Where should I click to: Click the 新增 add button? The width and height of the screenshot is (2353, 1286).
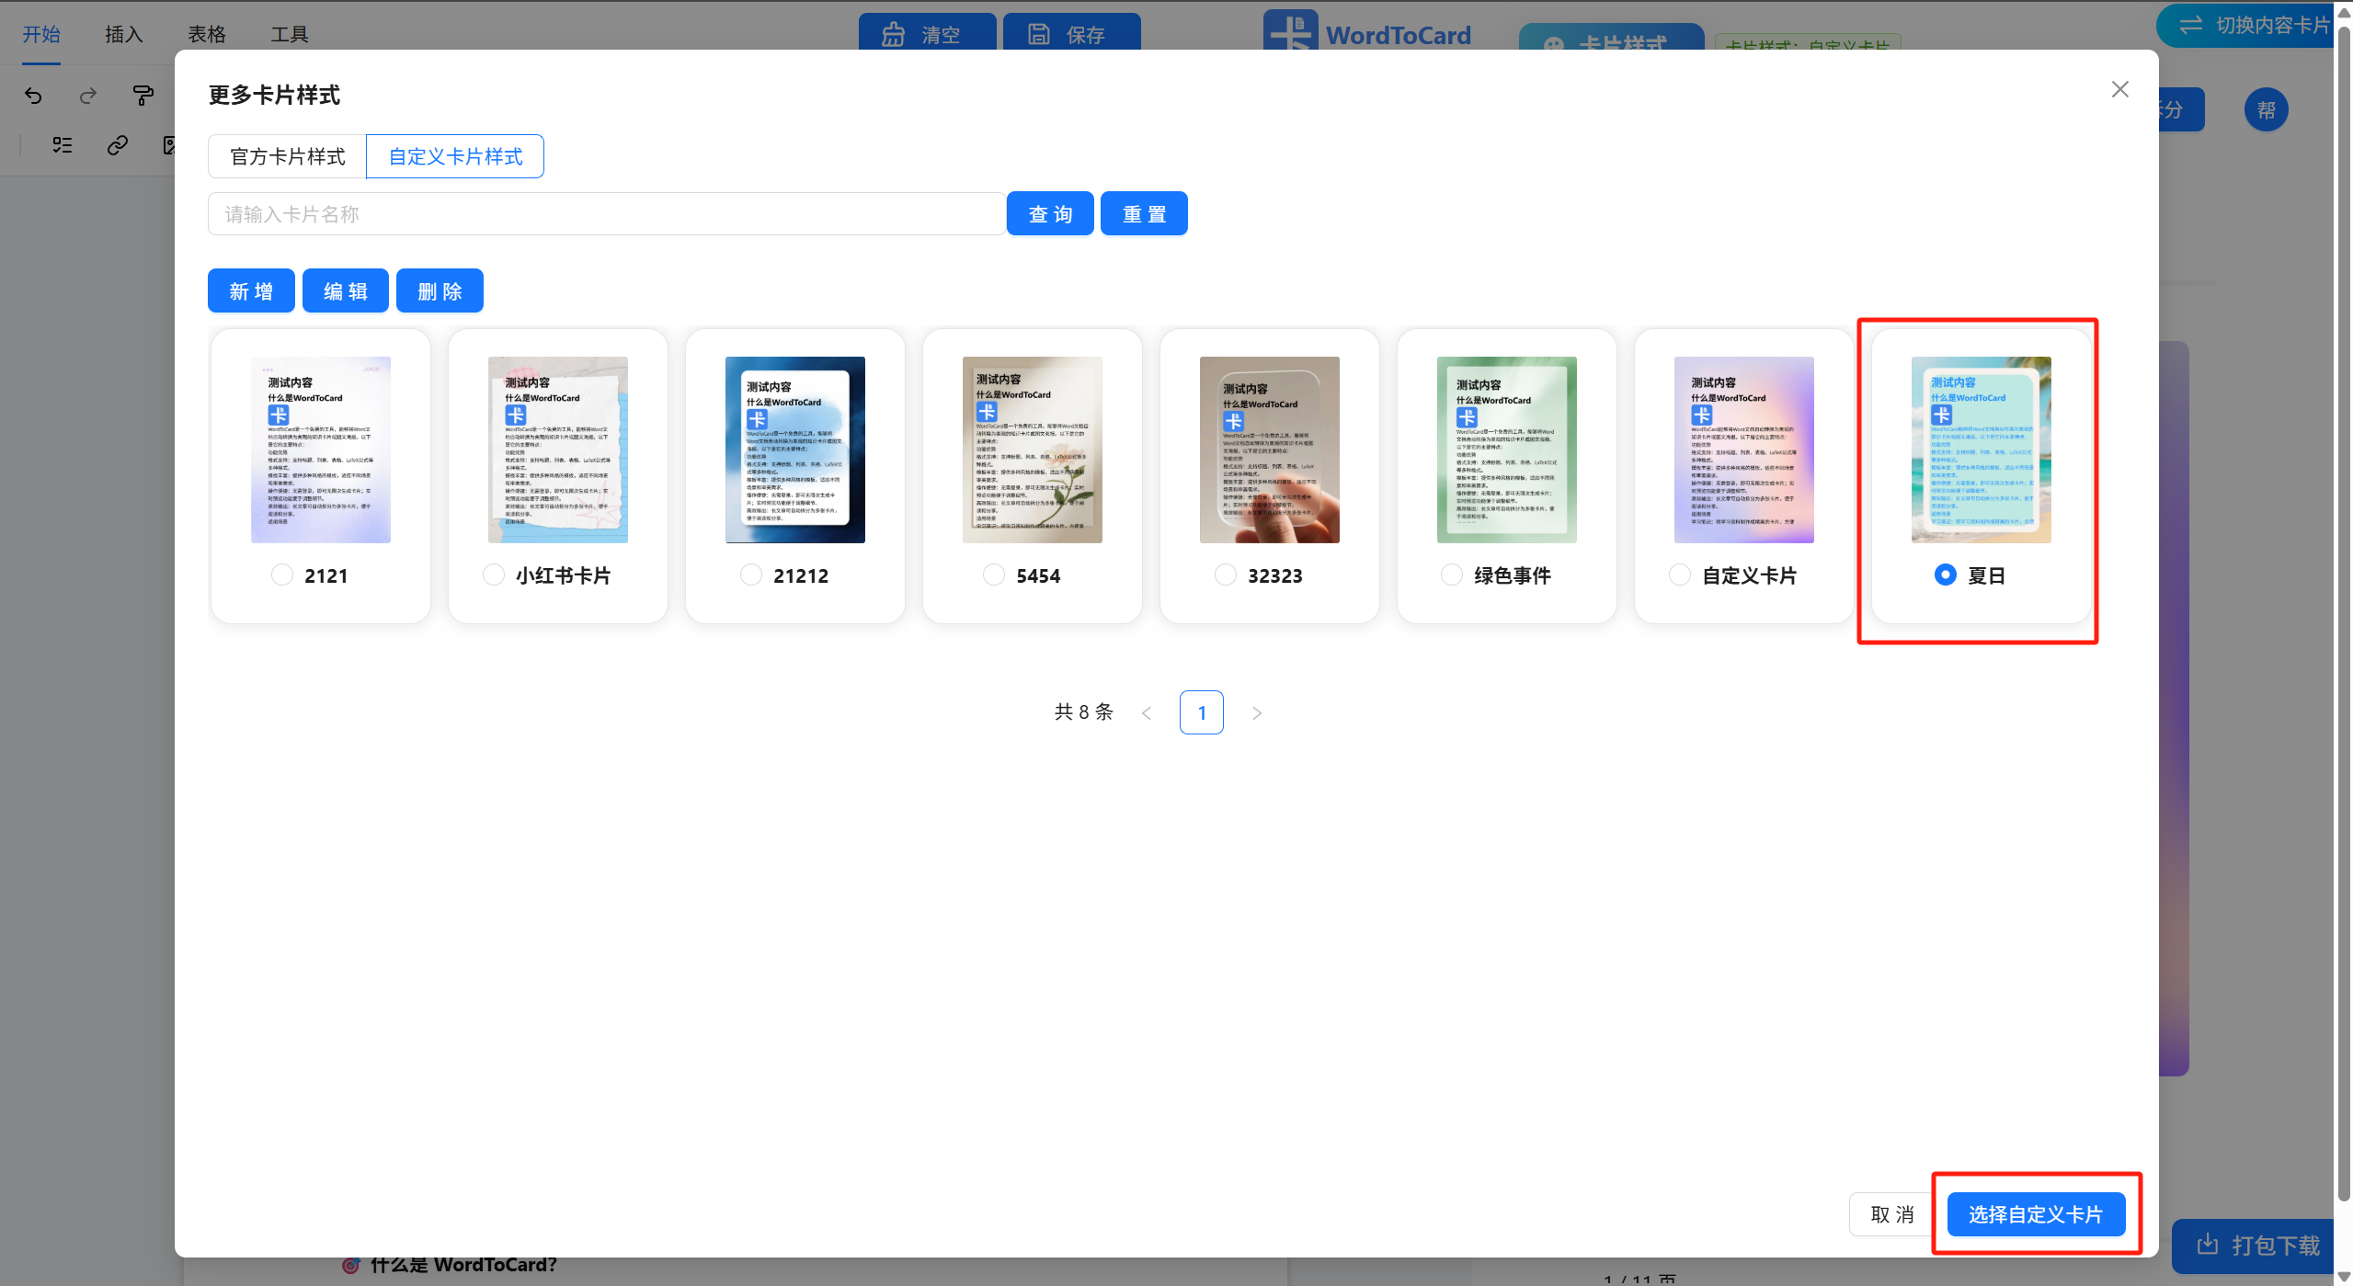(250, 290)
